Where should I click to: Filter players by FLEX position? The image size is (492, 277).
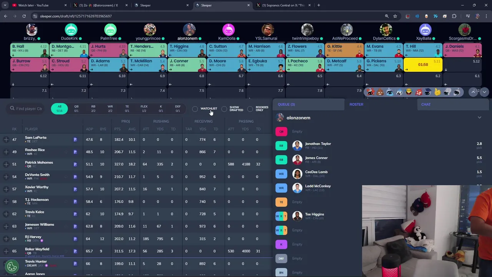pos(144,109)
